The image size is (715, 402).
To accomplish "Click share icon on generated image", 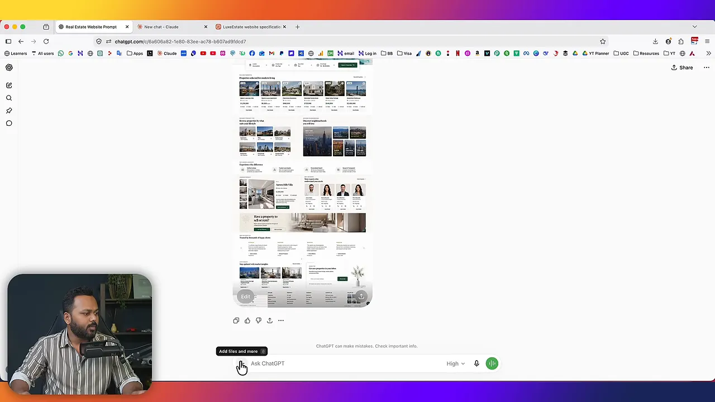I will coord(361,296).
